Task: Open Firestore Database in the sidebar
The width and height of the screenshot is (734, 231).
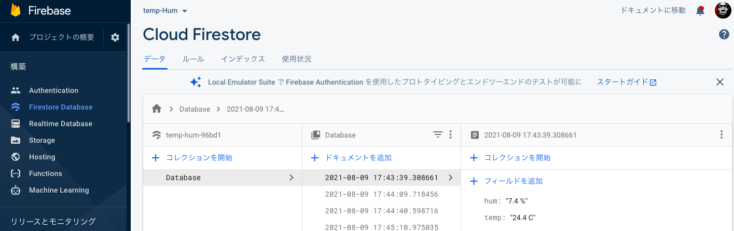Action: 61,107
